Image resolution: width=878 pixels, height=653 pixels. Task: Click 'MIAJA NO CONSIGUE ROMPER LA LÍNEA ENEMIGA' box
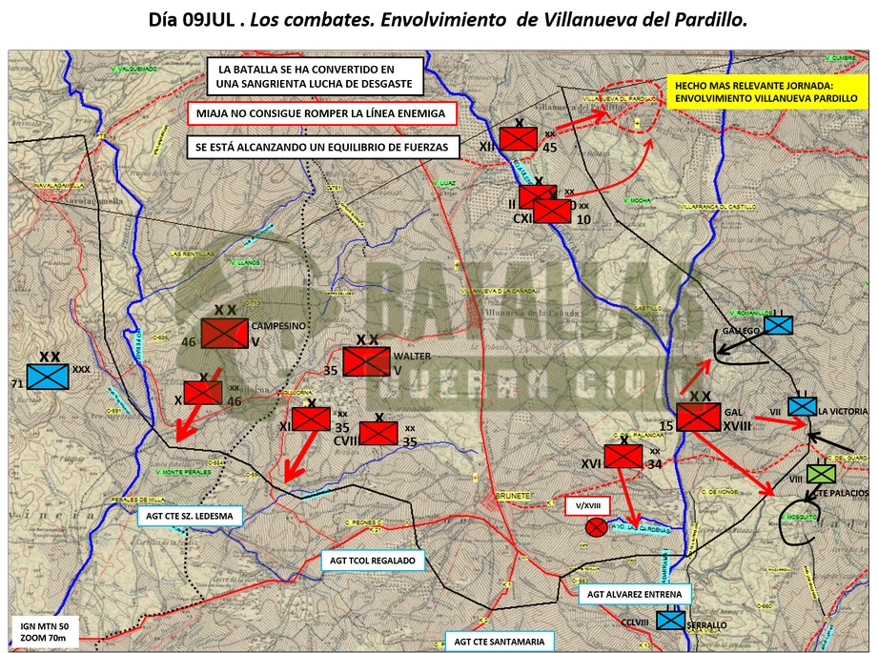(x=321, y=113)
